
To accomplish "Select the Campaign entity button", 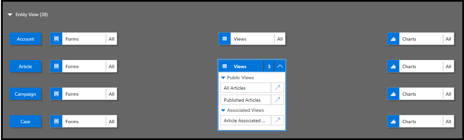I will click(25, 94).
